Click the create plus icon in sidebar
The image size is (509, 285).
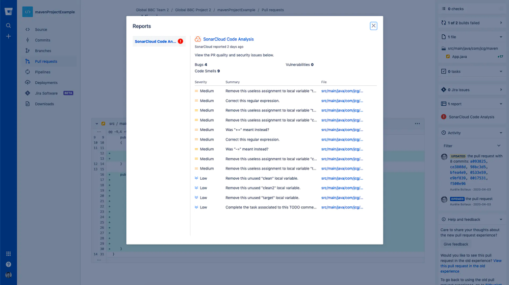[9, 36]
